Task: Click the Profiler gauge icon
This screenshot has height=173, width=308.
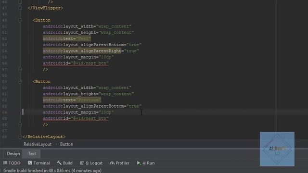Action: (112, 163)
